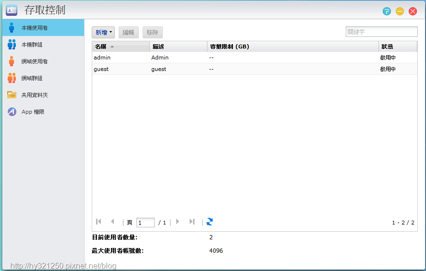
Task: Open the 新增 dropdown button
Action: 103,33
